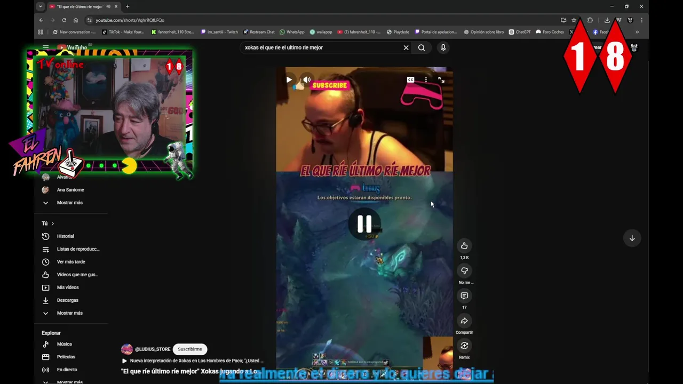Go to next short with down arrow
The width and height of the screenshot is (683, 384).
[632, 238]
